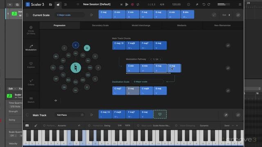Select the D min chord in Current Scale
The width and height of the screenshot is (262, 147).
[x=119, y=14]
